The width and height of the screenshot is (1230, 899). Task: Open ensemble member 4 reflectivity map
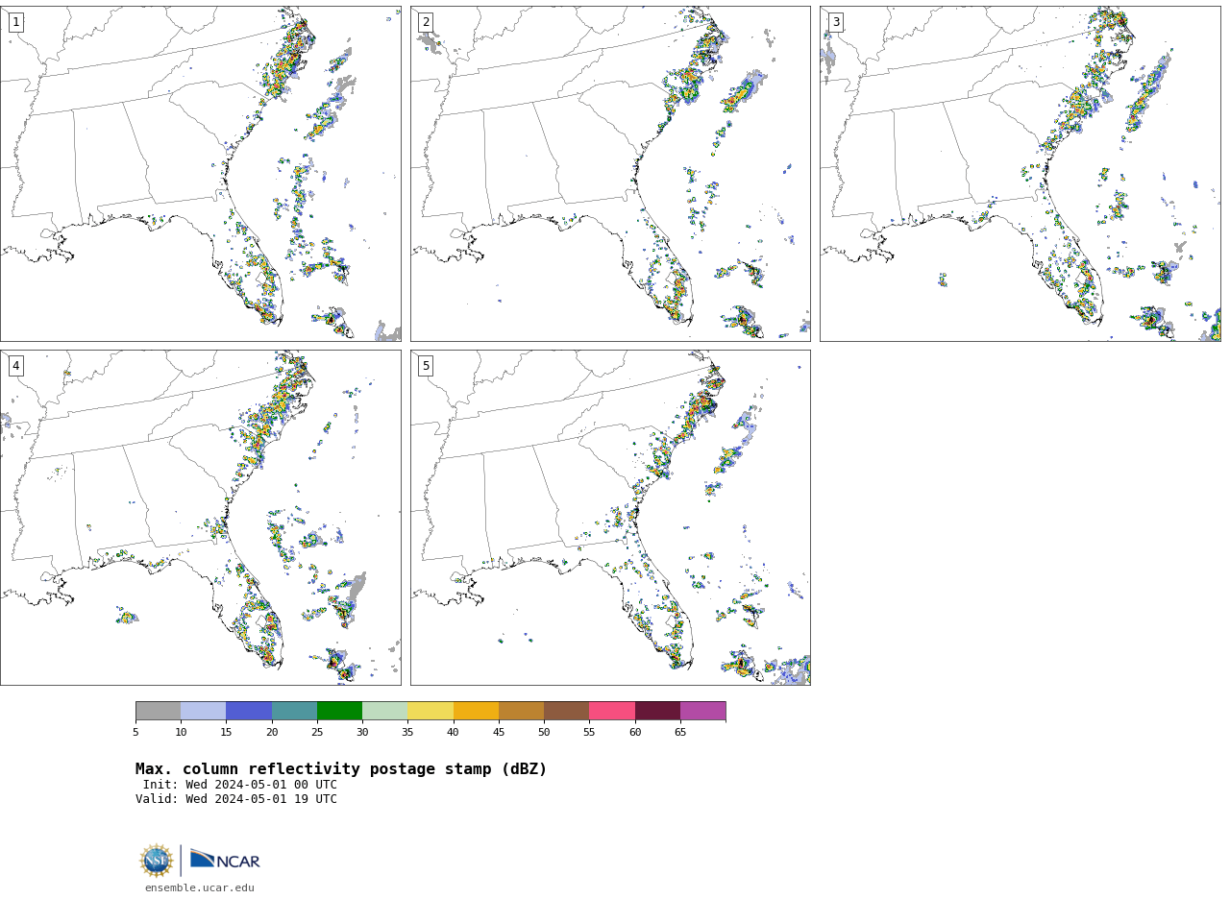(200, 517)
